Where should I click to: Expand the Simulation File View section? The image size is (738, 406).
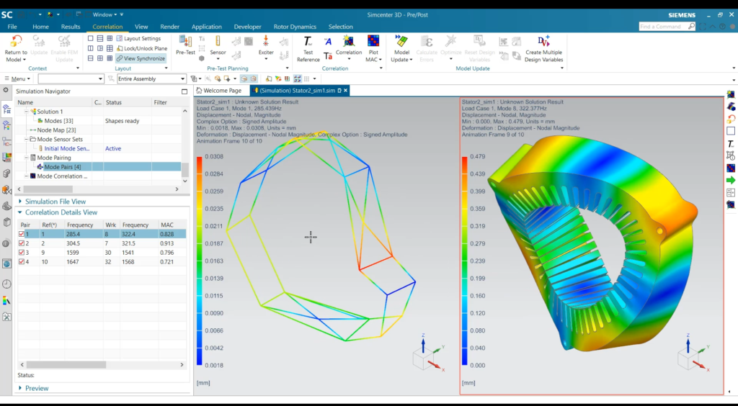point(55,202)
